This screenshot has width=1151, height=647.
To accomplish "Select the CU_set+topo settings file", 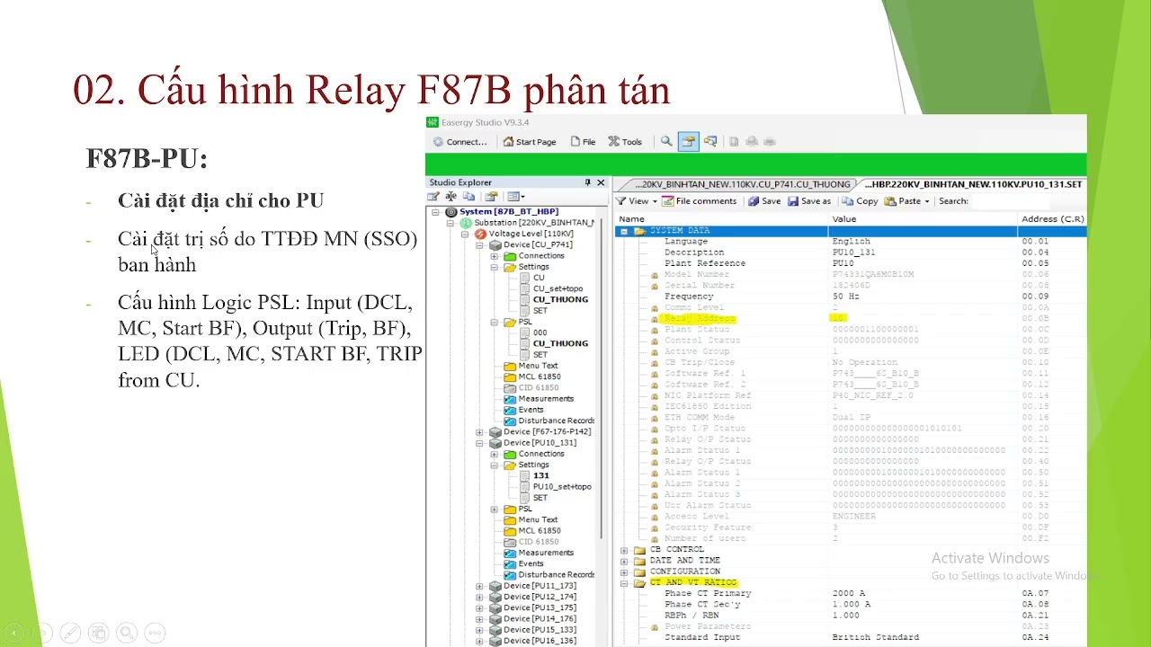I will (x=558, y=288).
